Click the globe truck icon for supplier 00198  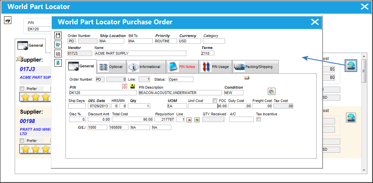tap(351, 118)
